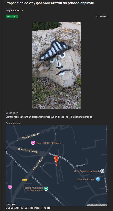Click the ACCEPTÉE status badge

12,17
